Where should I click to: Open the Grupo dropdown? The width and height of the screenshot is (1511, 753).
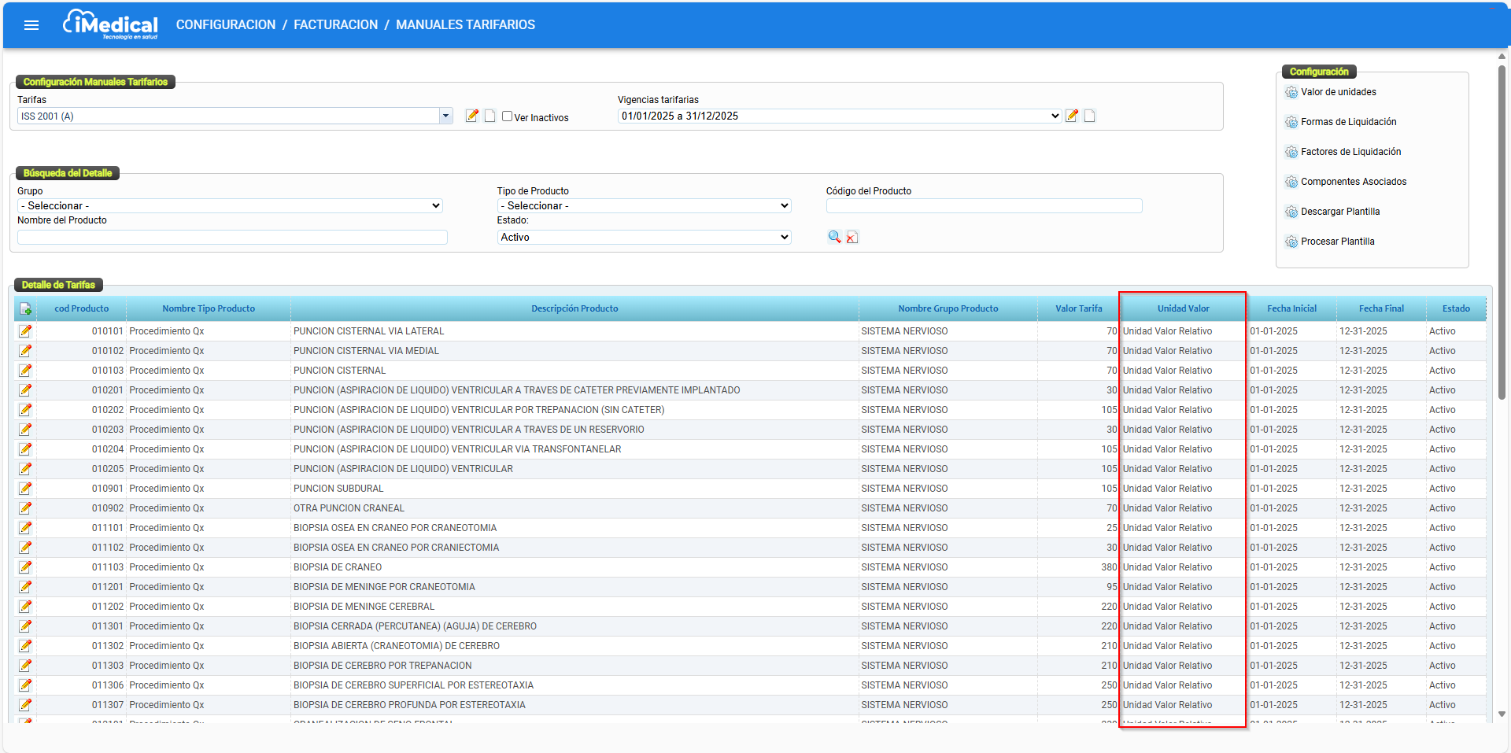(230, 205)
